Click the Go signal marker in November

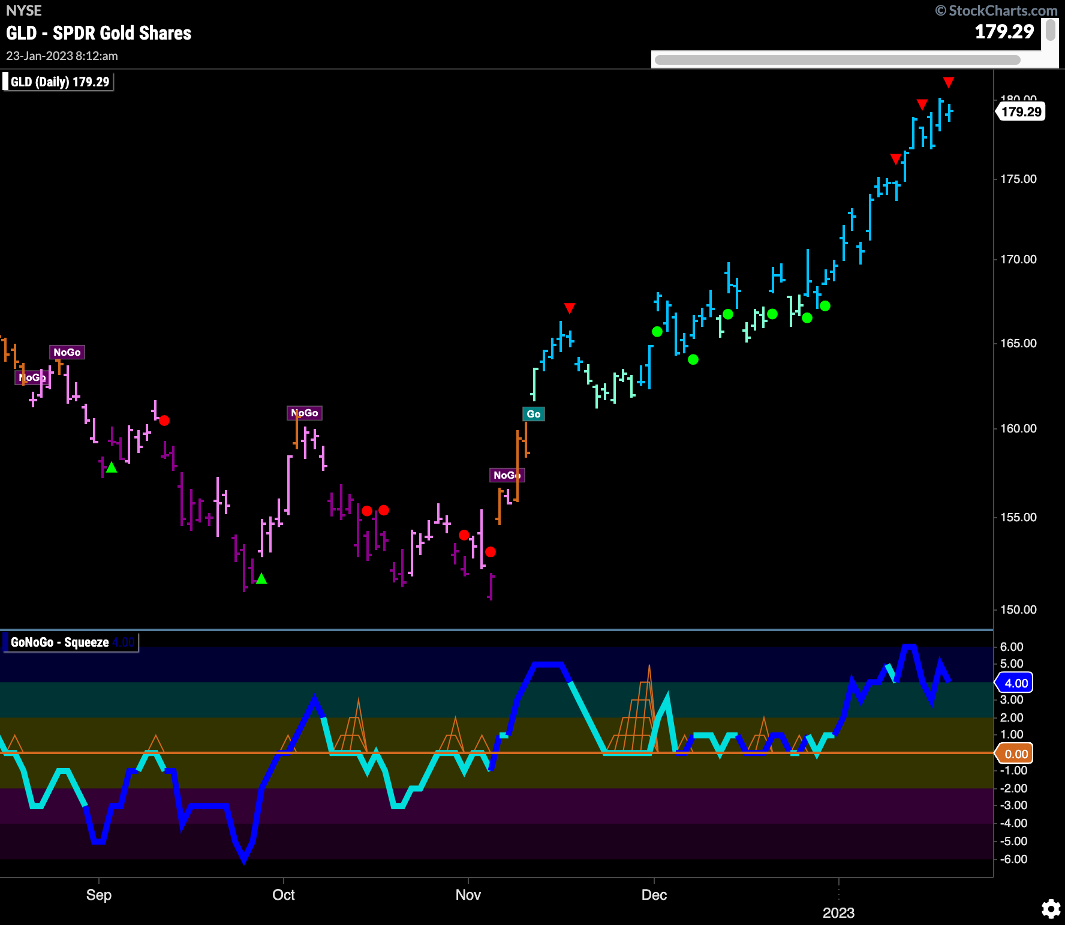click(534, 414)
